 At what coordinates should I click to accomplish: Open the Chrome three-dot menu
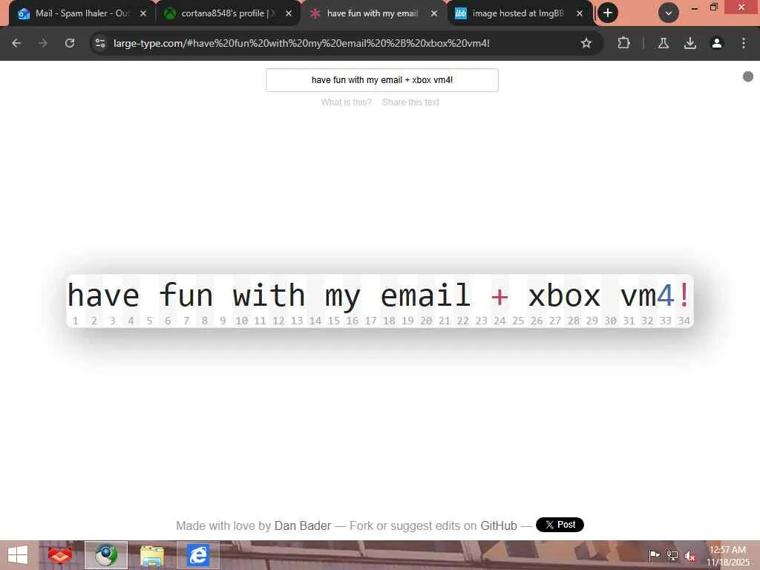[x=744, y=43]
